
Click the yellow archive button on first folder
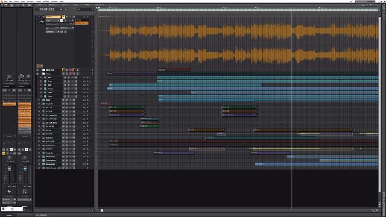pyautogui.click(x=63, y=70)
